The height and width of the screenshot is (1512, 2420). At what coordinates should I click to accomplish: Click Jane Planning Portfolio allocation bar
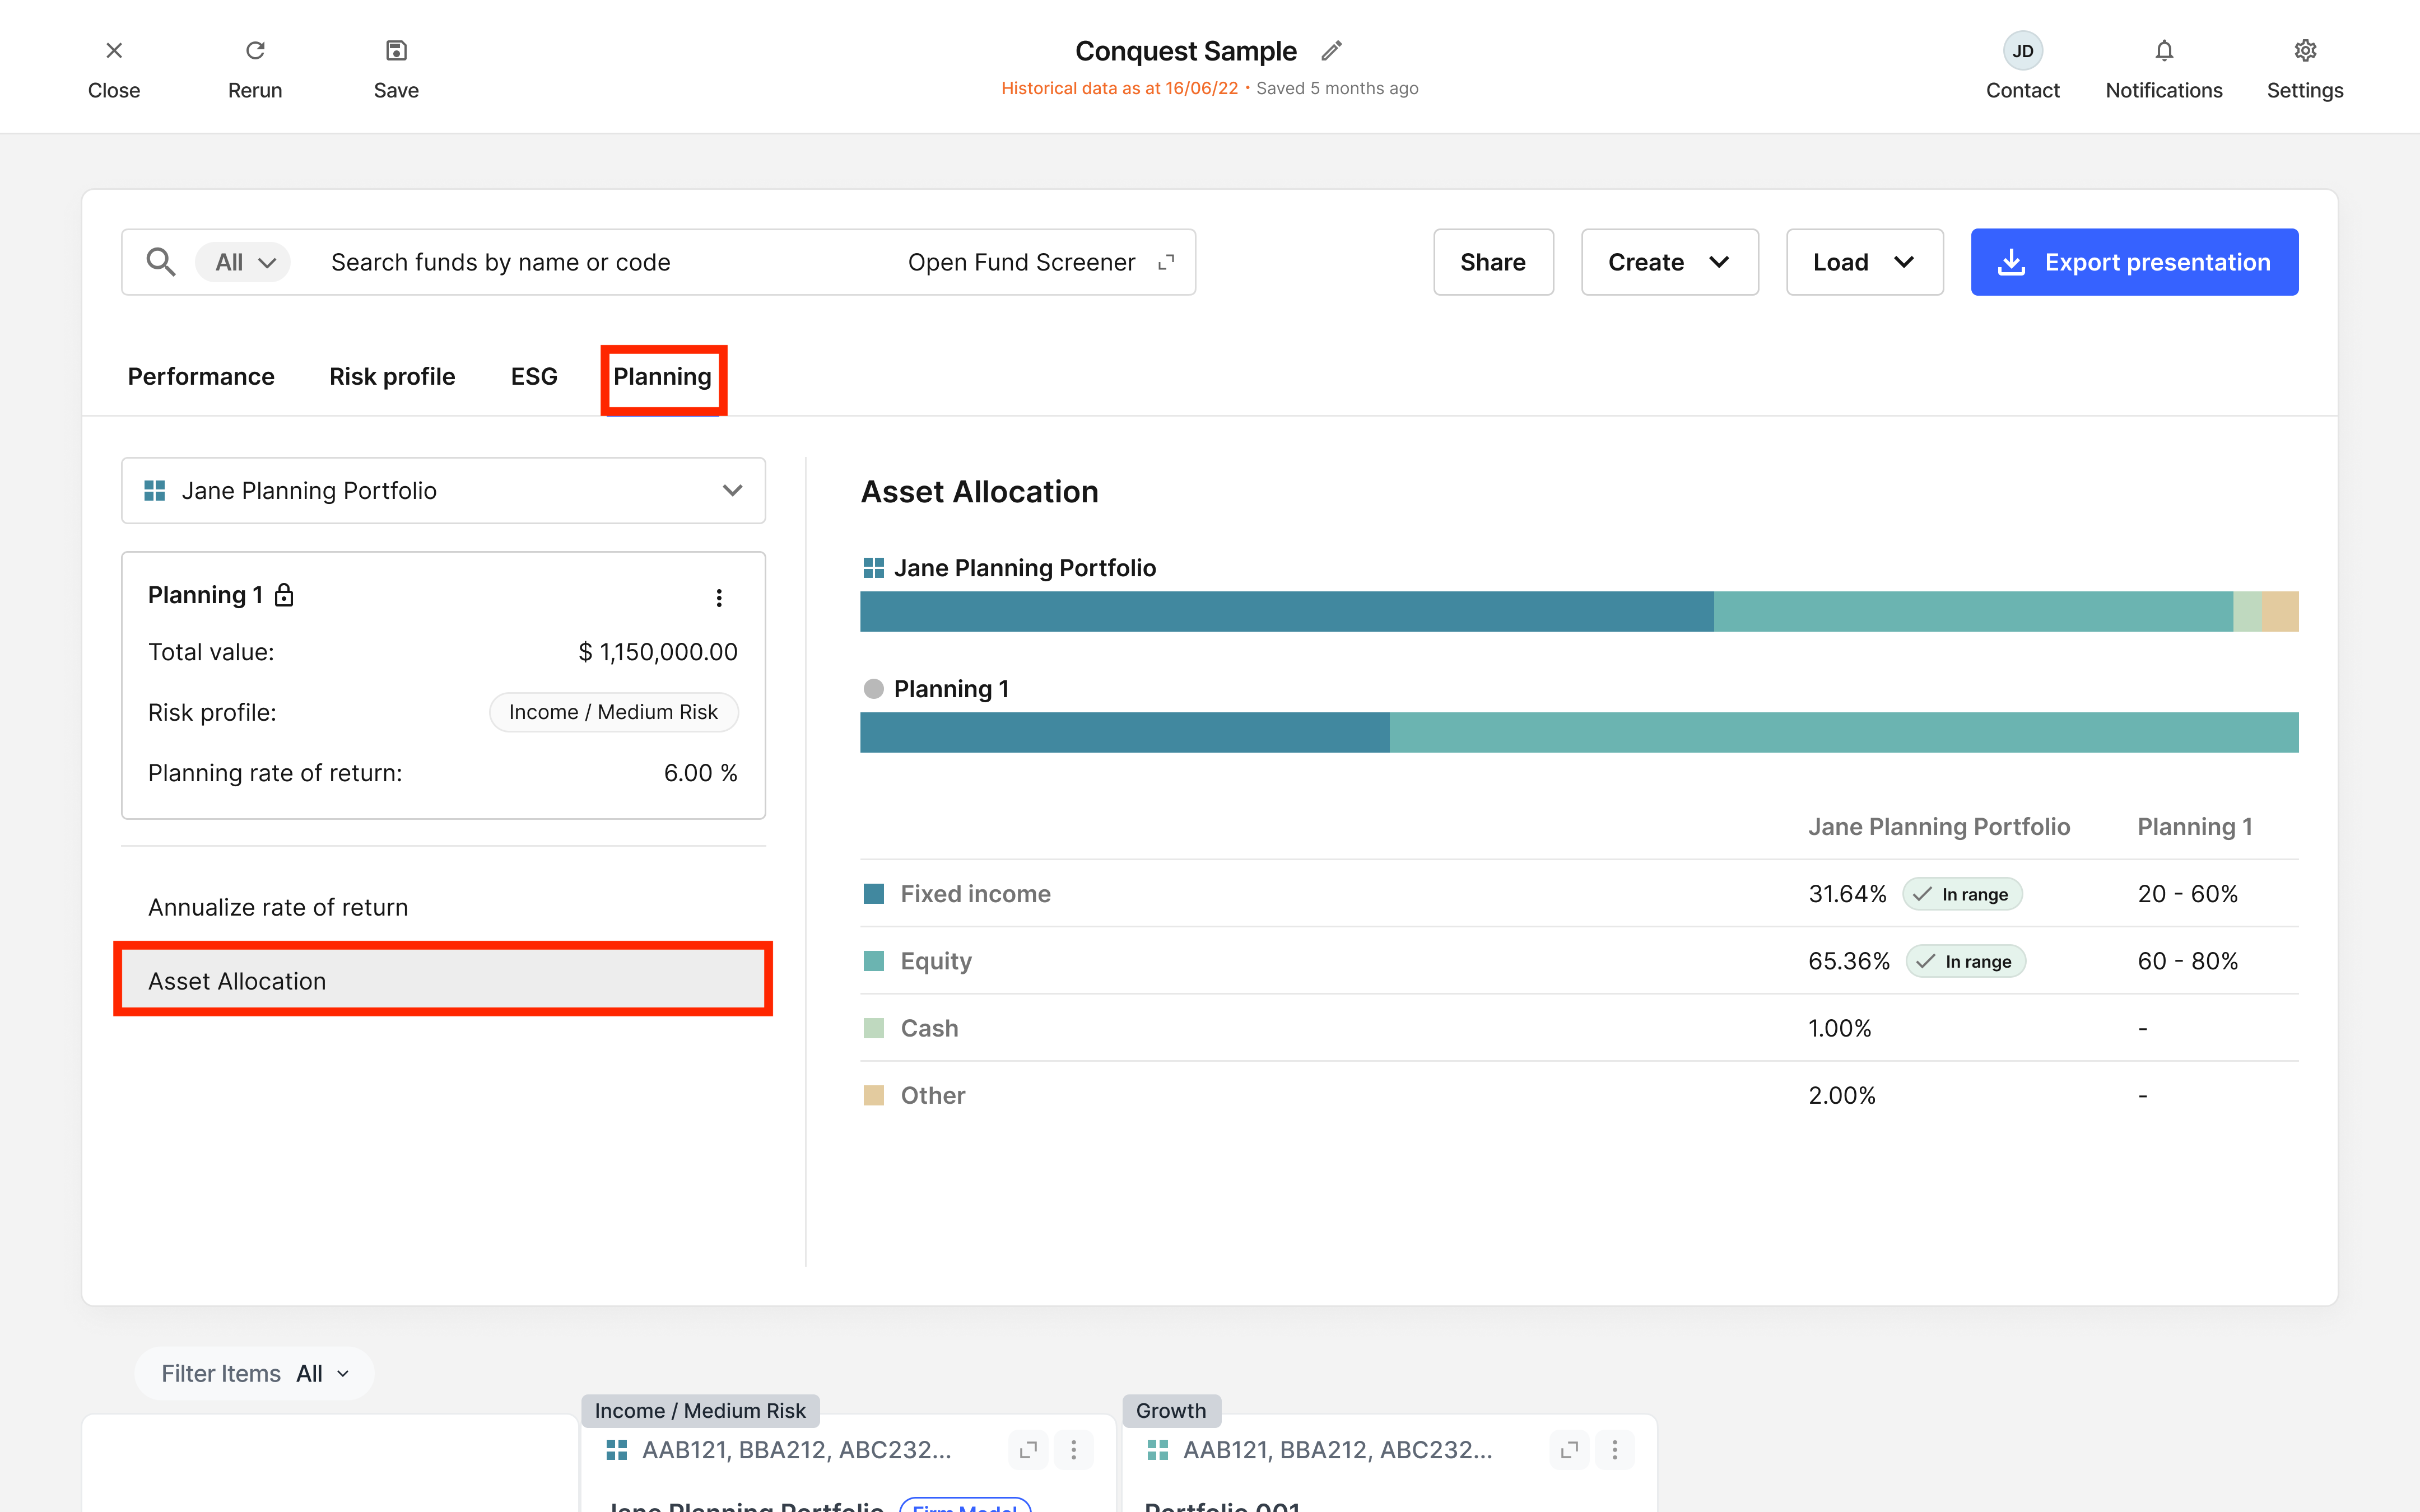(x=1579, y=611)
